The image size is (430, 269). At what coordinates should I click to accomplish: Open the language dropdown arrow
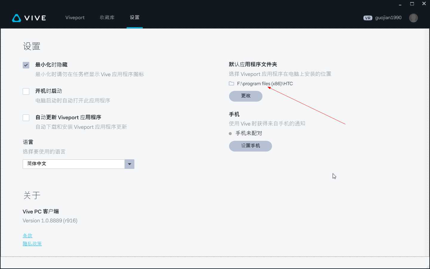point(129,164)
